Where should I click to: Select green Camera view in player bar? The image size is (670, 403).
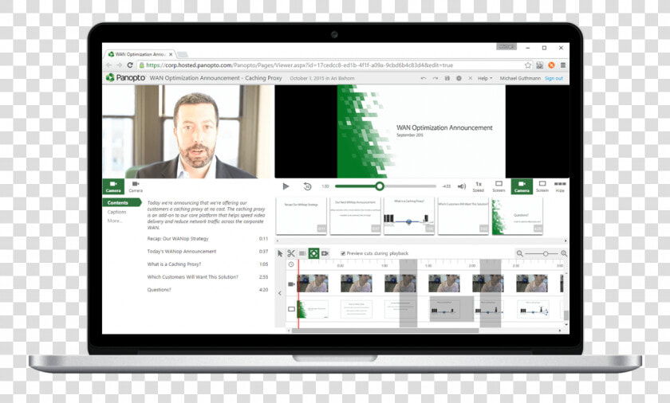pyautogui.click(x=522, y=186)
